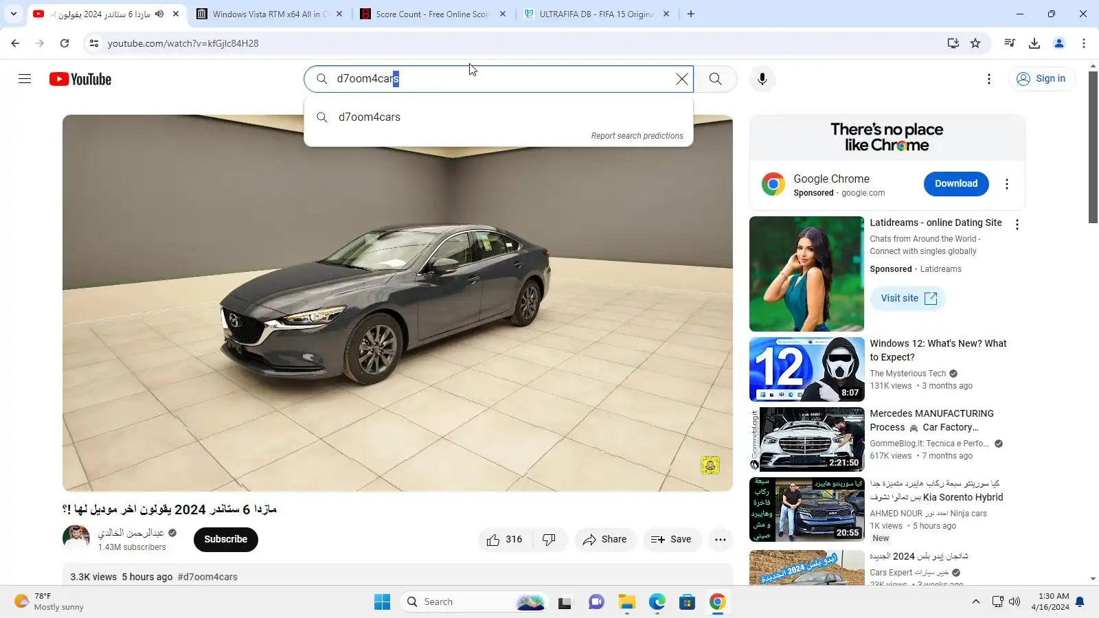The image size is (1099, 618).
Task: Click the browser back arrow
Action: 15,43
